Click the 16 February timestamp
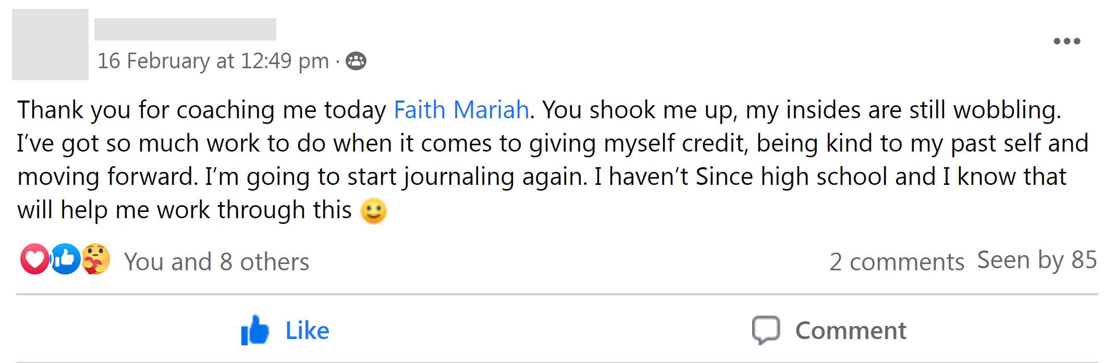This screenshot has width=1114, height=363. coord(213,61)
